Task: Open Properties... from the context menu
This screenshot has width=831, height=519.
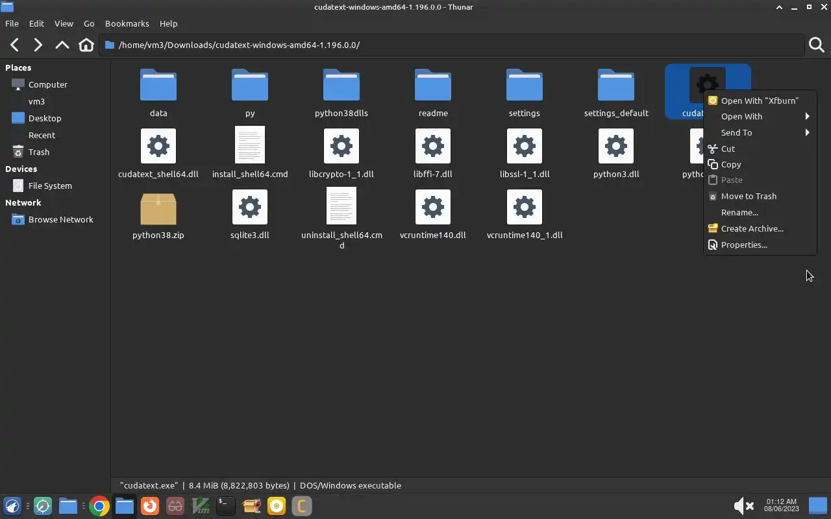Action: pyautogui.click(x=760, y=245)
